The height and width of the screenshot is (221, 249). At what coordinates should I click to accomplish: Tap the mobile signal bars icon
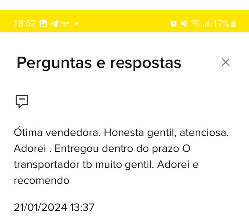pyautogui.click(x=206, y=24)
